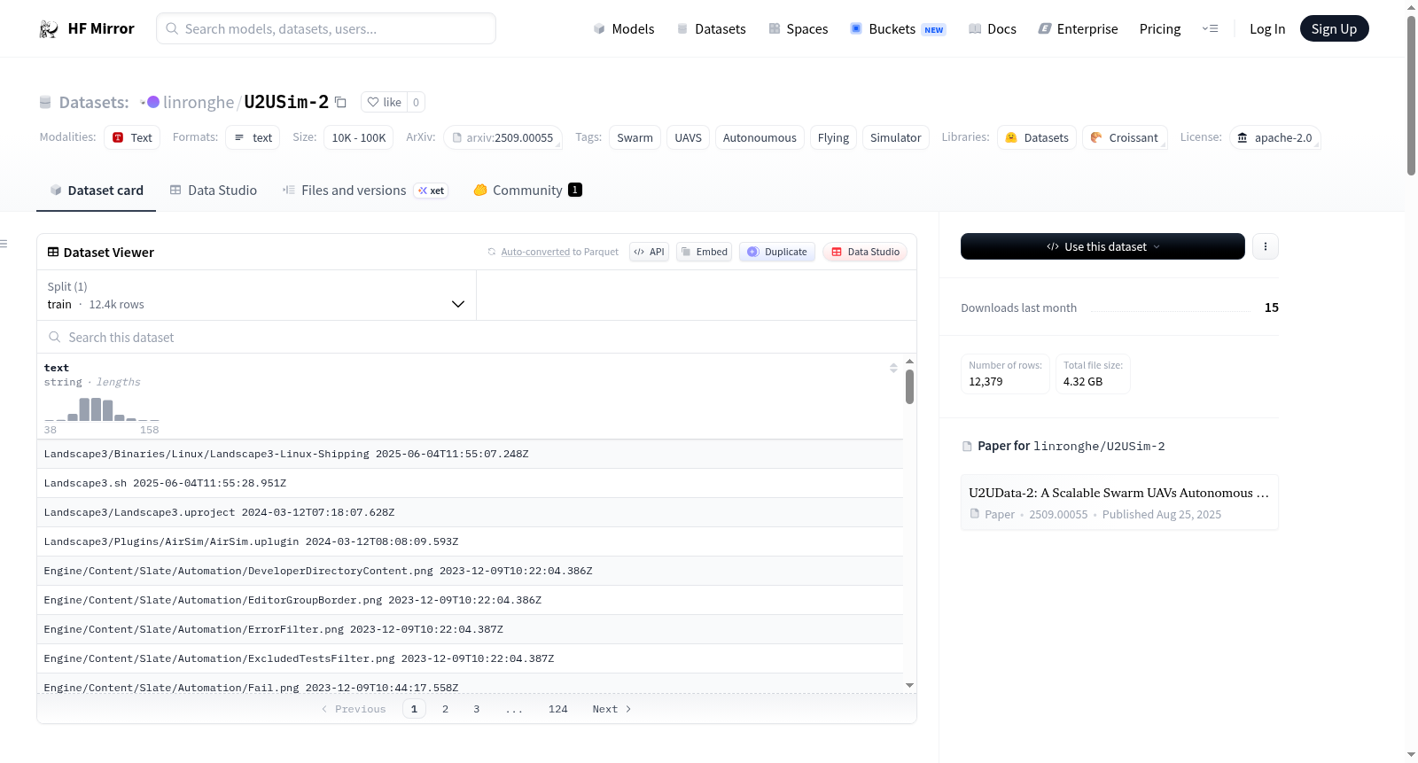Open the red Data Studio button
Screen dimensions: 1418x763
click(x=865, y=252)
